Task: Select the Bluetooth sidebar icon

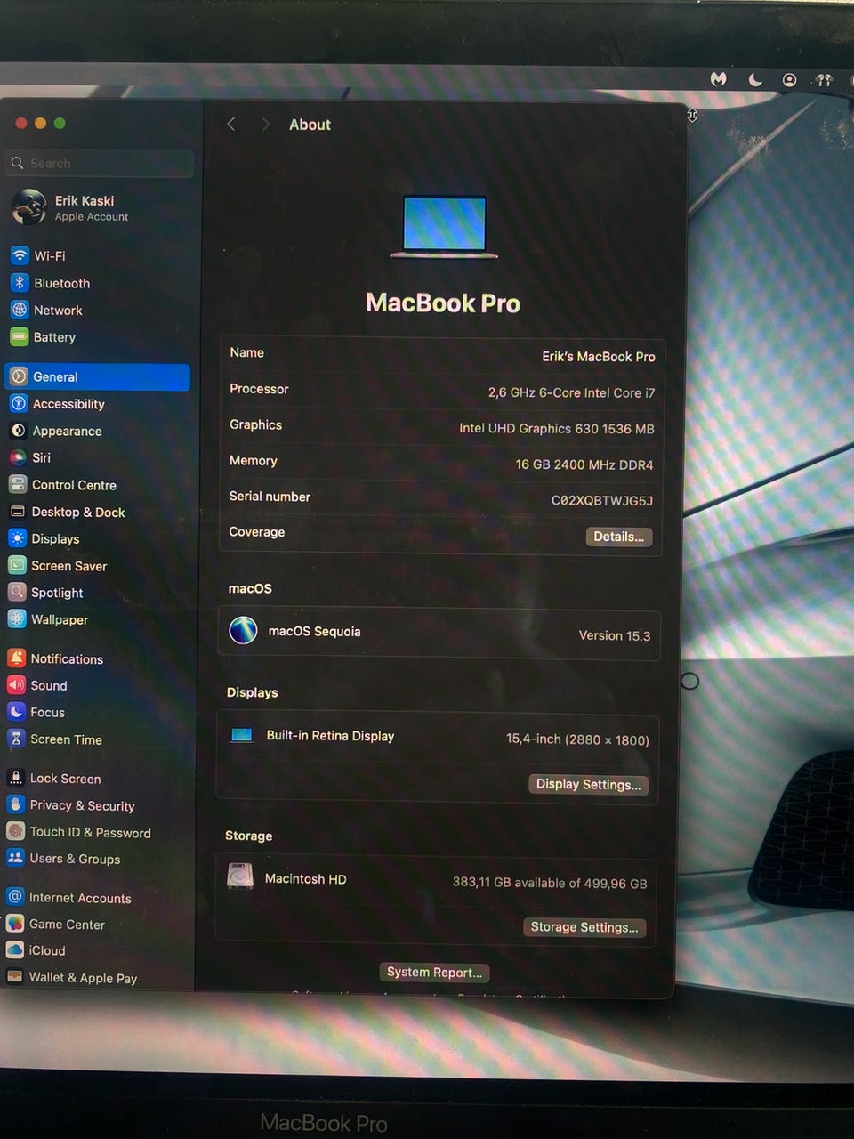Action: click(x=20, y=283)
